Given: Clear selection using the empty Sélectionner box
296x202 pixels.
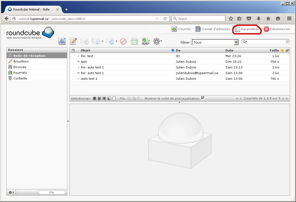Looking at the screenshot, I should click(x=114, y=99).
